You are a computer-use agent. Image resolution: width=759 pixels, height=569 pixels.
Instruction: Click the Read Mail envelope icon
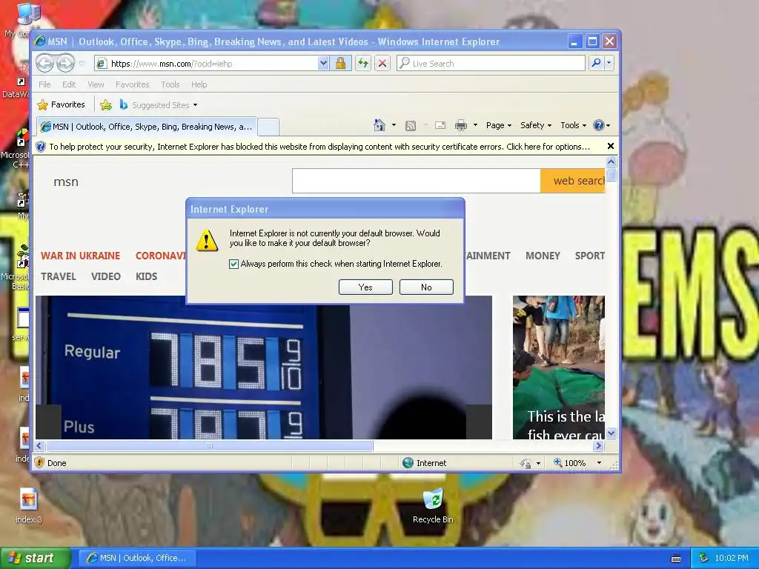pyautogui.click(x=440, y=125)
